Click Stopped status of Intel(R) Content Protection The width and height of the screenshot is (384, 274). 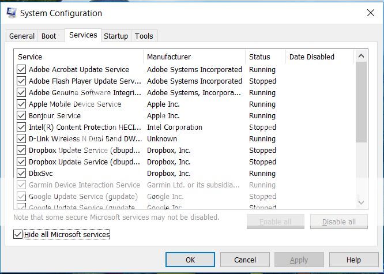pos(262,127)
